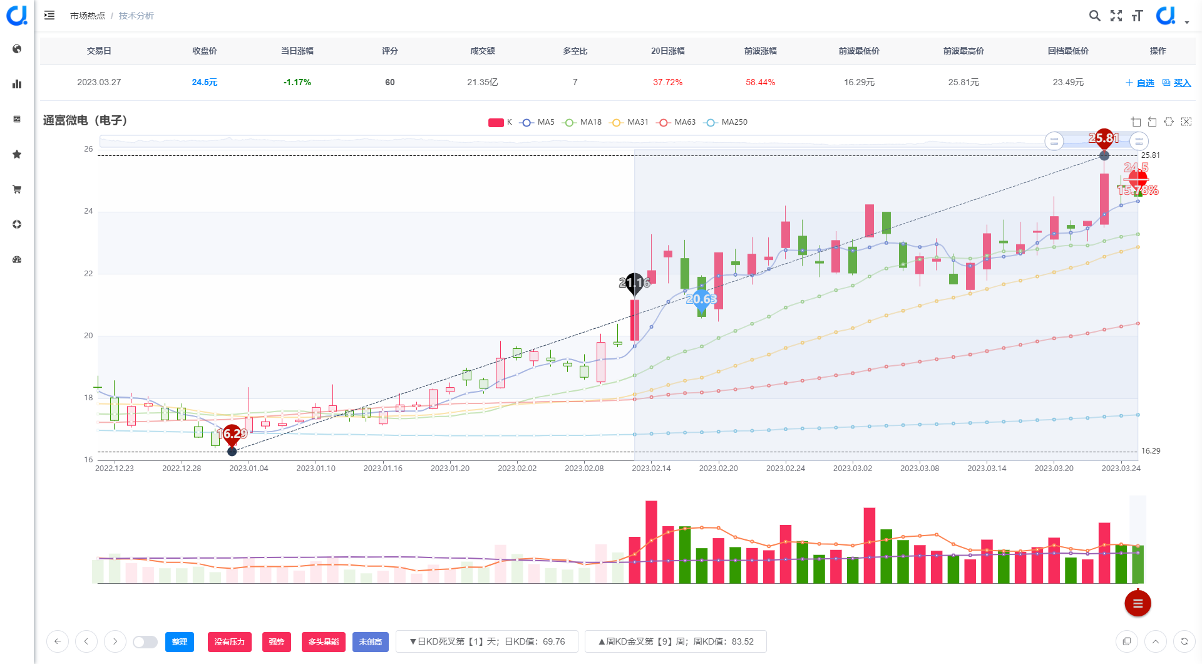Screen dimensions: 1202x664
Task: Open the red floating menu button
Action: (x=1138, y=603)
